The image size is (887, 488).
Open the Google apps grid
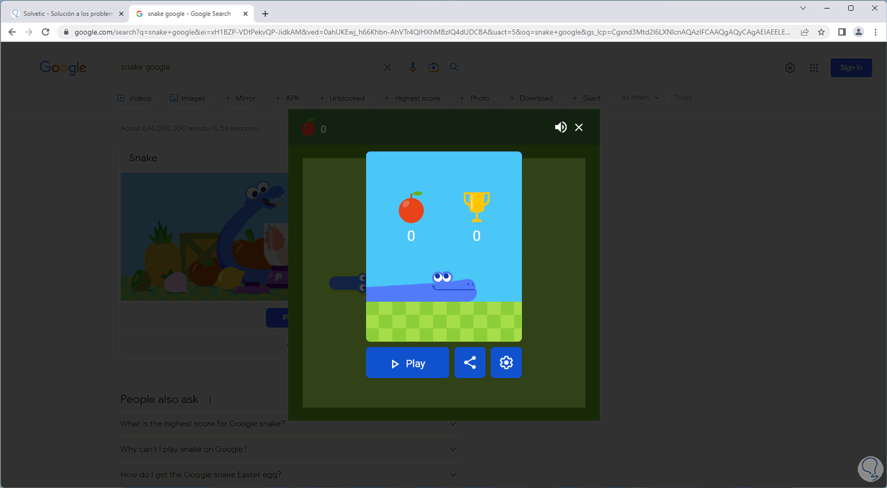point(814,68)
